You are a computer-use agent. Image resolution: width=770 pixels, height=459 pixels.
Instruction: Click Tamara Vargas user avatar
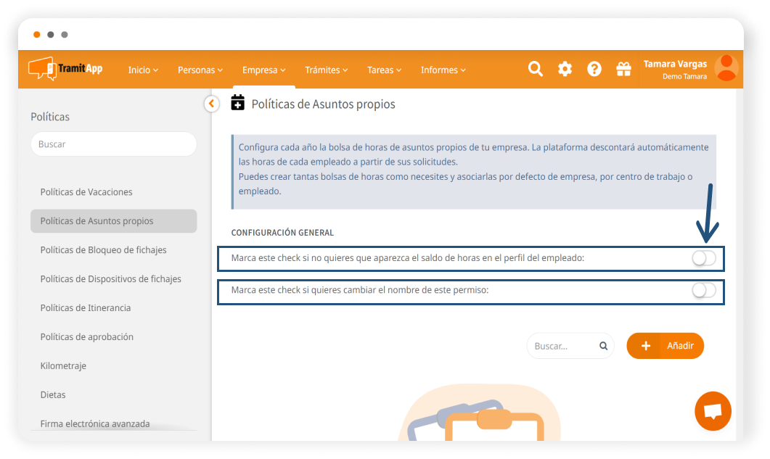[x=726, y=68]
